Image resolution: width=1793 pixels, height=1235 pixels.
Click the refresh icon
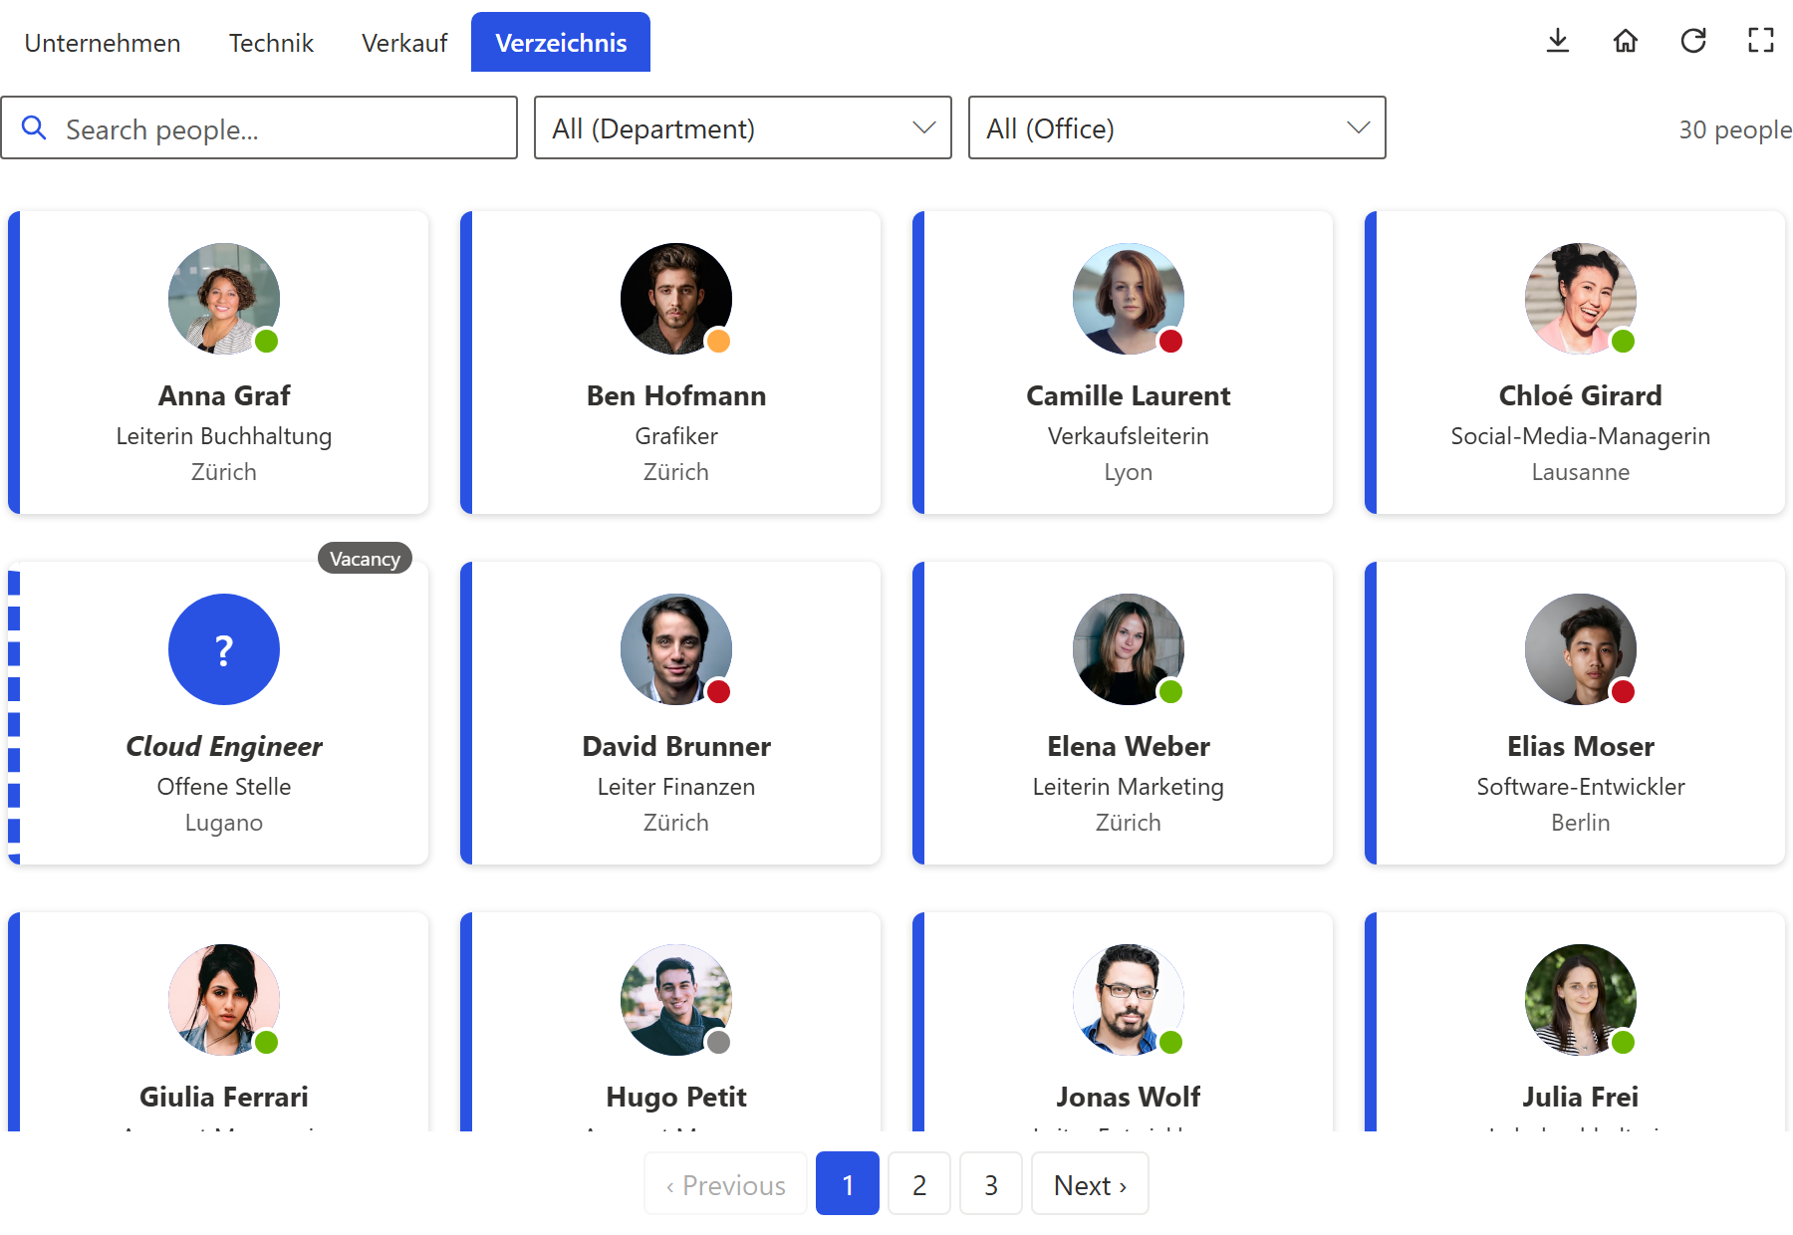(x=1693, y=41)
